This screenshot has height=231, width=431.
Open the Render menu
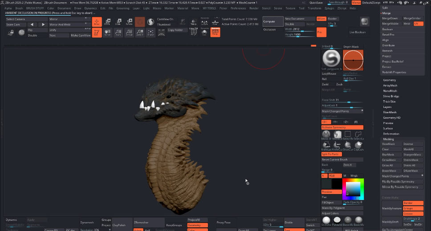point(254,8)
